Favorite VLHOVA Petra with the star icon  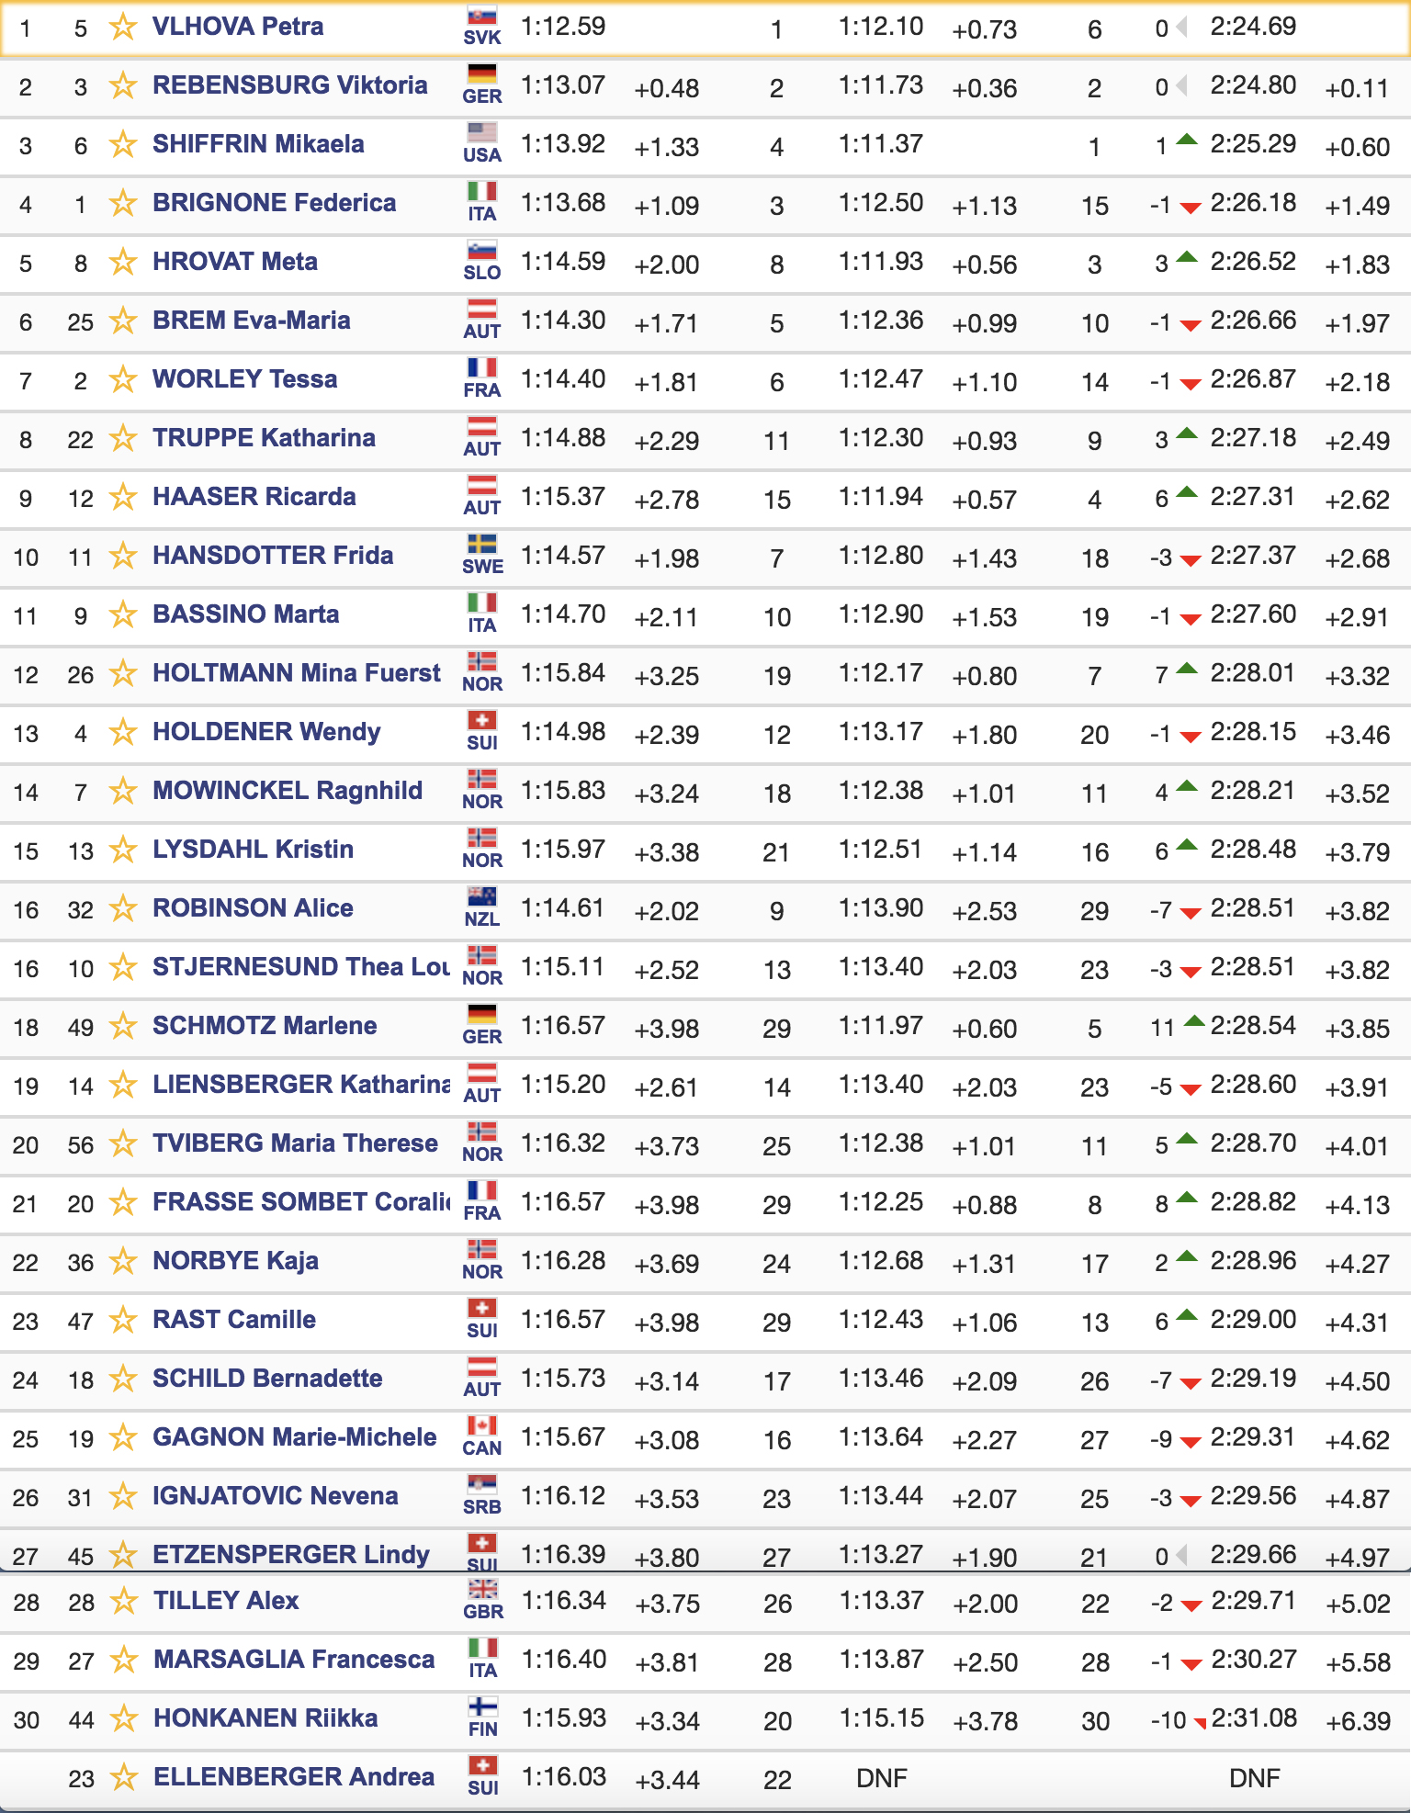123,27
